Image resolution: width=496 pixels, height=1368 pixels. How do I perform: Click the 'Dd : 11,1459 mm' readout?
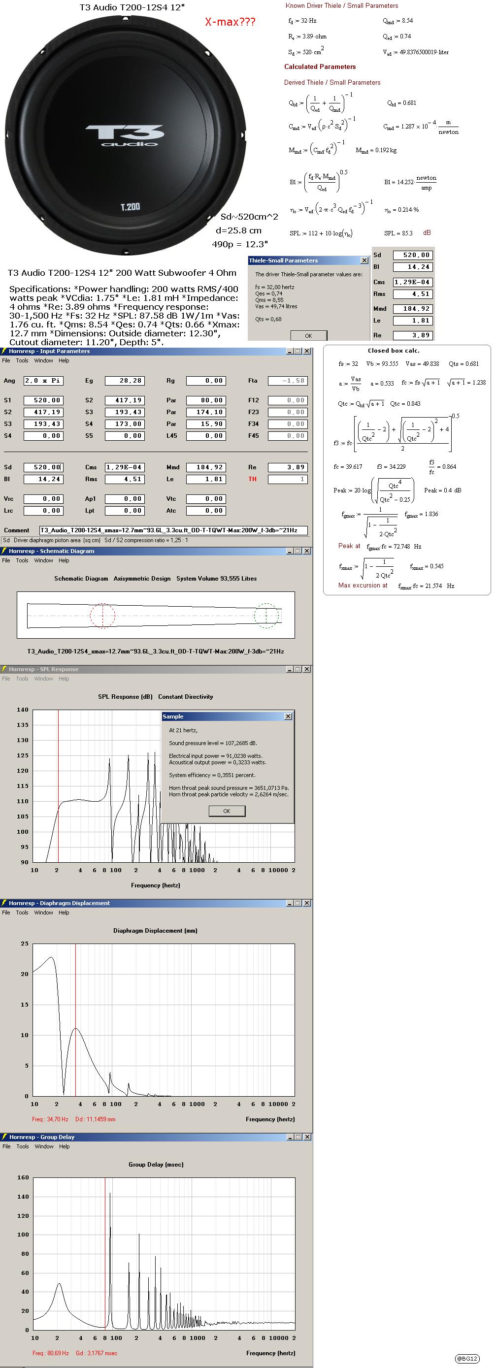coord(95,1119)
